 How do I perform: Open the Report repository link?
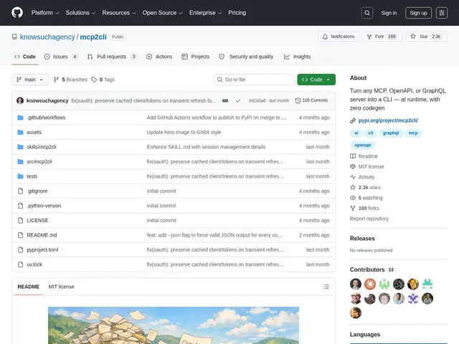[x=369, y=219]
